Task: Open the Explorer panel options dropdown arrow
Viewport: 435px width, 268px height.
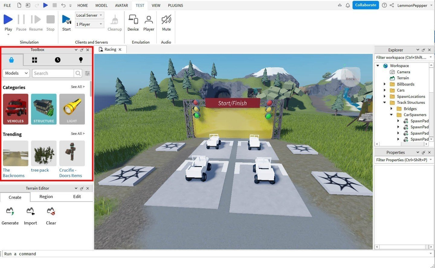Action: coord(418,50)
